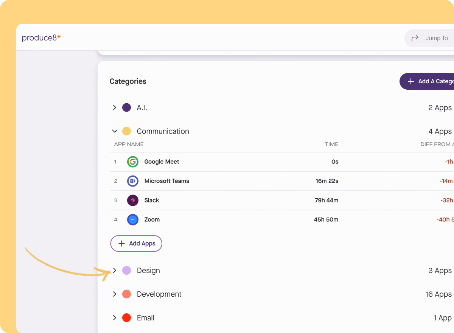The width and height of the screenshot is (454, 333).
Task: Click the Slack app icon
Action: 133,201
